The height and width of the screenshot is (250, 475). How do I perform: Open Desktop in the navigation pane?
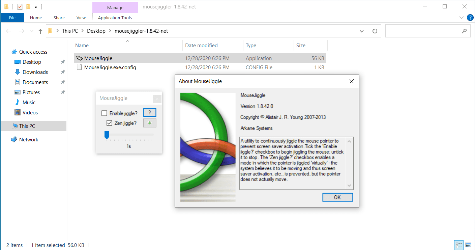32,62
